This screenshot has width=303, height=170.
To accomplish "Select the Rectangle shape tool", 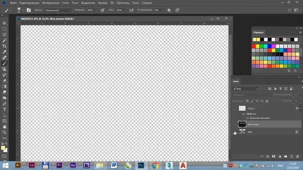I will [4, 121].
